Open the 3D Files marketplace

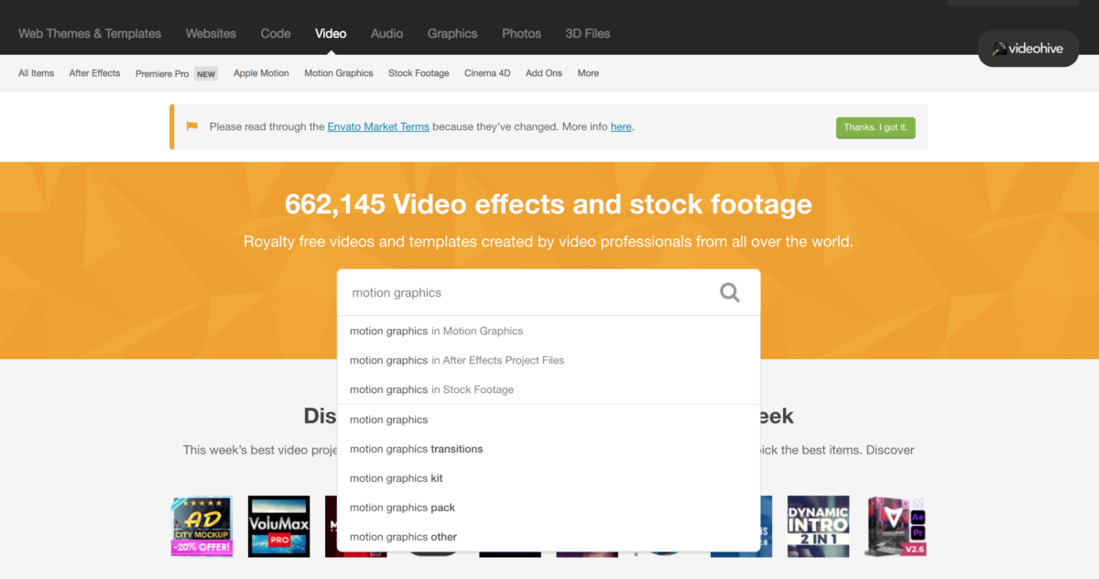click(x=588, y=33)
